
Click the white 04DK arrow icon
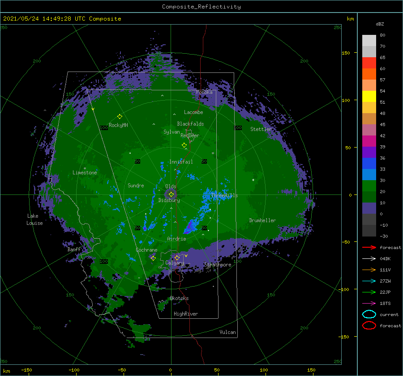(x=369, y=259)
